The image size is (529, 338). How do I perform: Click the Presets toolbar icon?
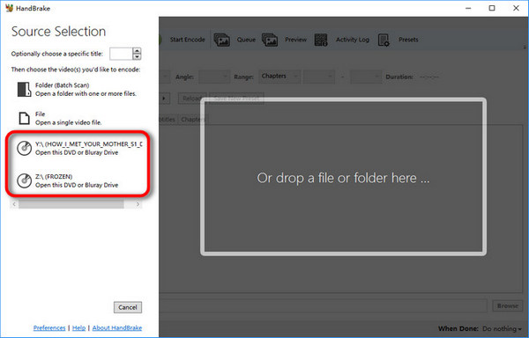pos(384,40)
